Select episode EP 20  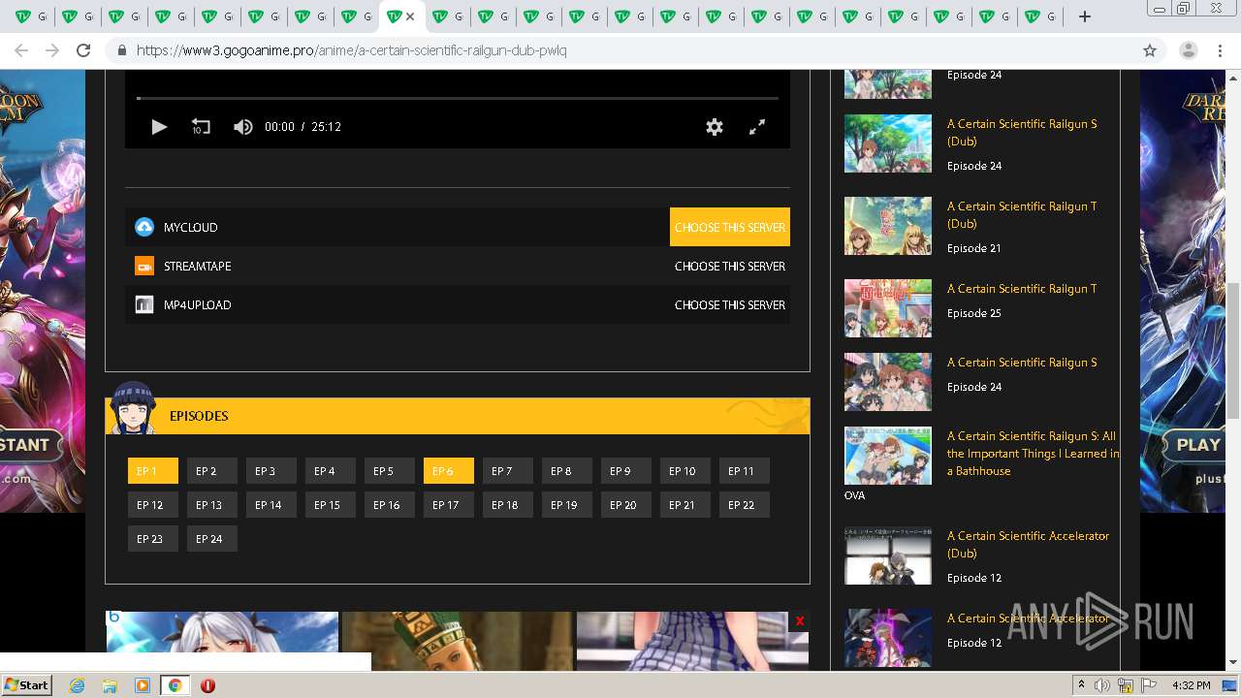tap(626, 505)
